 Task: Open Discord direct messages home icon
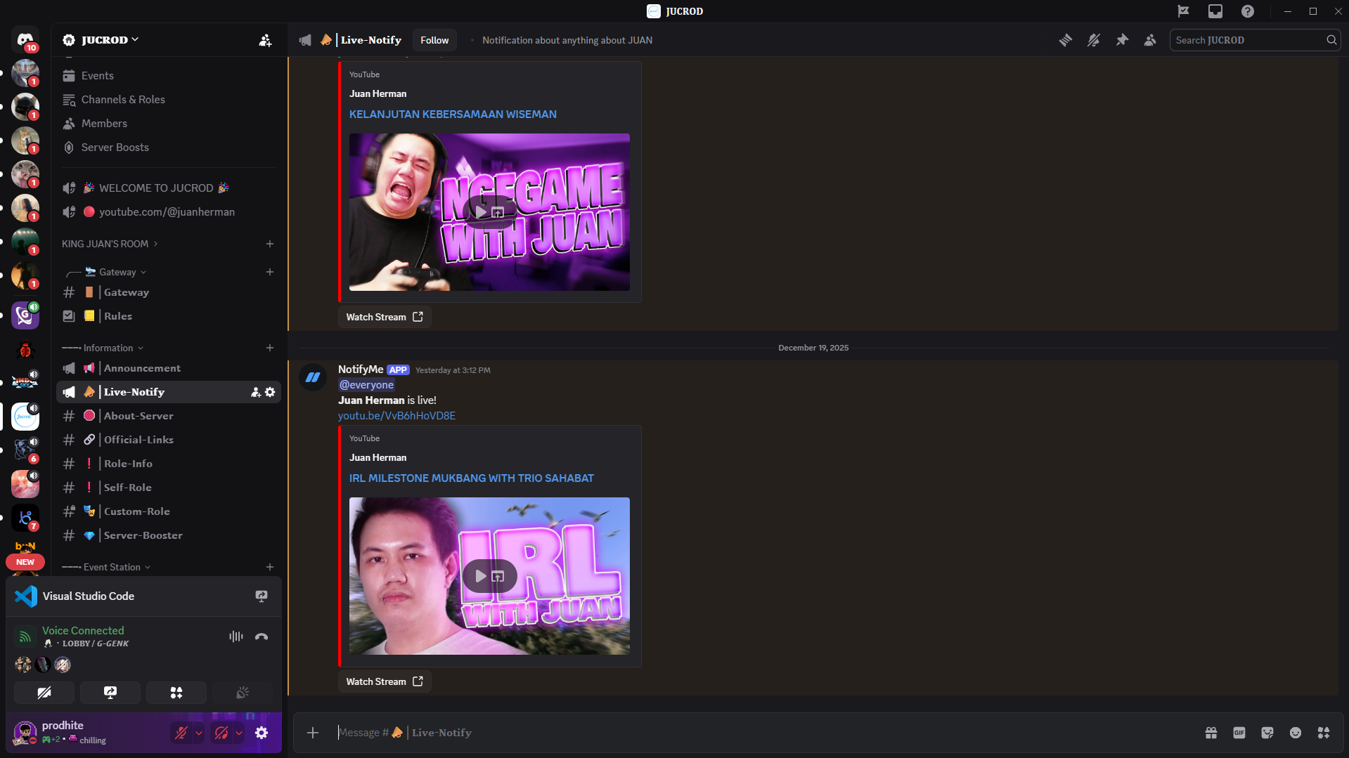[25, 40]
